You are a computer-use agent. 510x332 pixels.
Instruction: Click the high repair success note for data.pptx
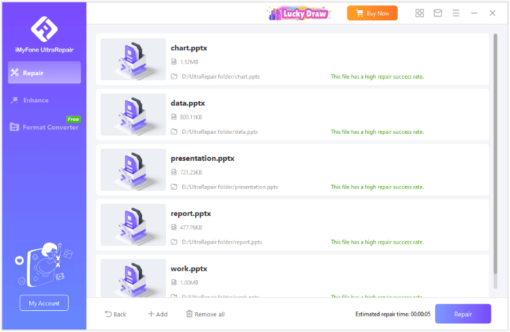(377, 132)
